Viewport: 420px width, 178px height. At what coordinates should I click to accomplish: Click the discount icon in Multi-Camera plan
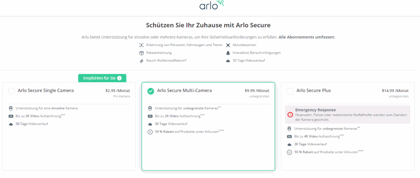pos(150,132)
